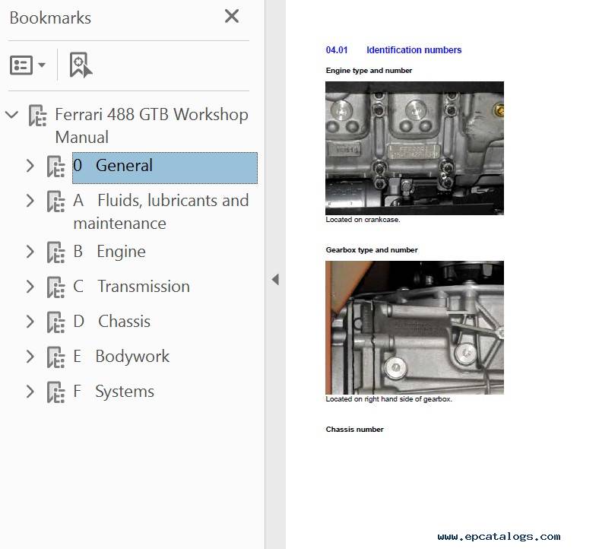
Task: Go to the B Engine bookmark
Action: (x=109, y=252)
